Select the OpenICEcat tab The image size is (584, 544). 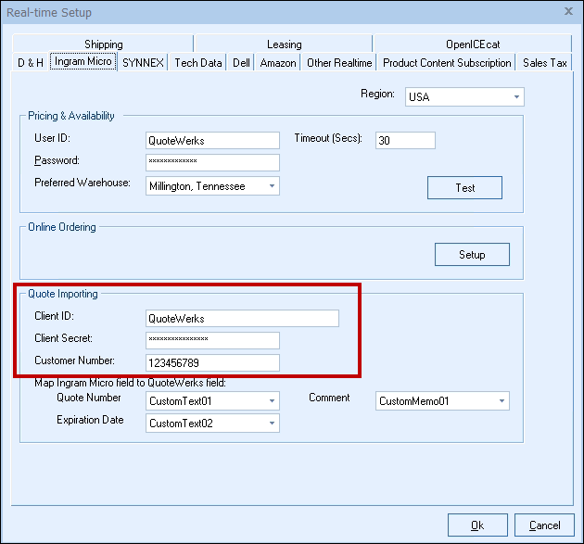473,44
